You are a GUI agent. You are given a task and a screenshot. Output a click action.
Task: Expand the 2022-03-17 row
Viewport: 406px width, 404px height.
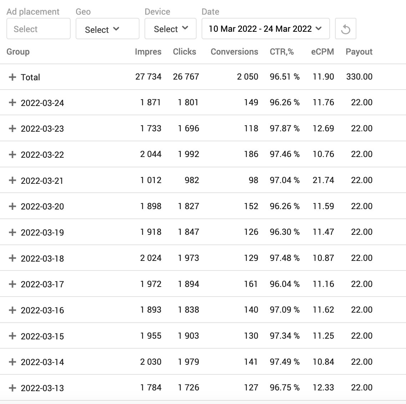click(12, 284)
